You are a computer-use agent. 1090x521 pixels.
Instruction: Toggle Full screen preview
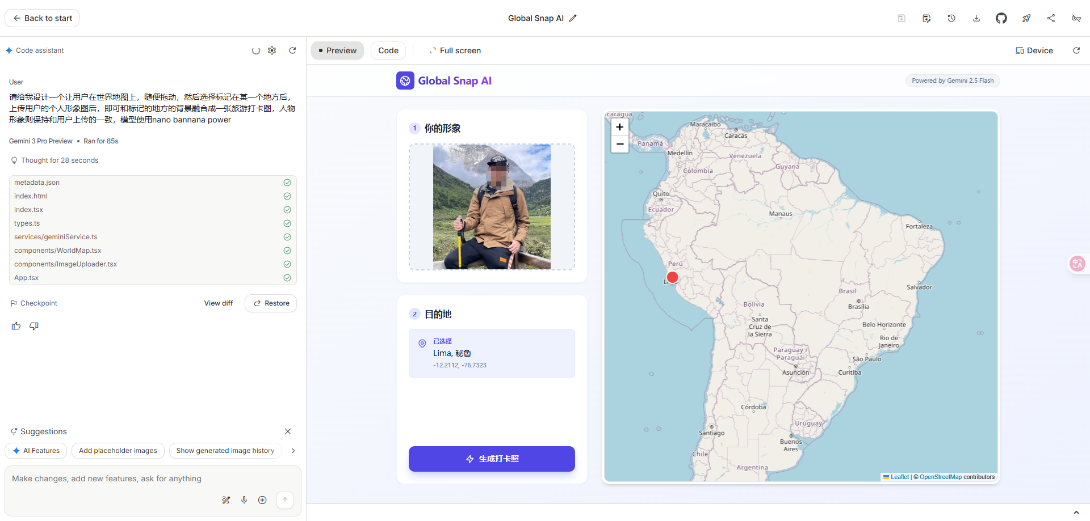[x=455, y=50]
